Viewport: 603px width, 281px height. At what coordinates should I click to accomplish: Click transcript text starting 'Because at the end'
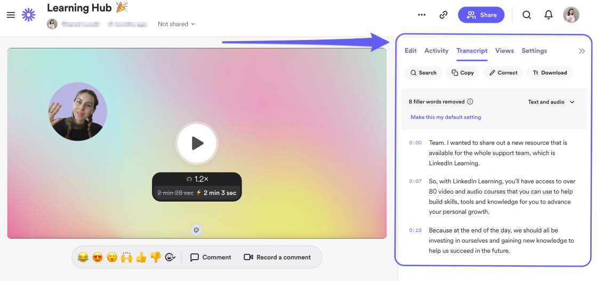pos(502,240)
